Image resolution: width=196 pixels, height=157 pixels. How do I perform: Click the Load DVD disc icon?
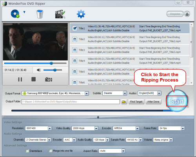tap(15, 14)
